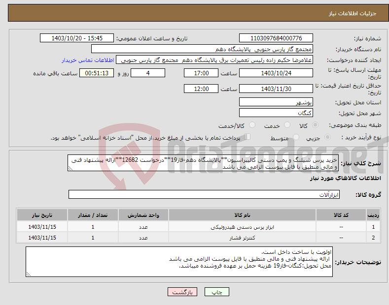Click the announcement date field 1403/10/20 - 15:45
This screenshot has width=389, height=305.
pyautogui.click(x=77, y=38)
